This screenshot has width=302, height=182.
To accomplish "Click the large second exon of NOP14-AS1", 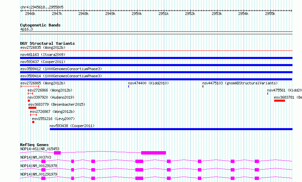I will click(153, 153).
